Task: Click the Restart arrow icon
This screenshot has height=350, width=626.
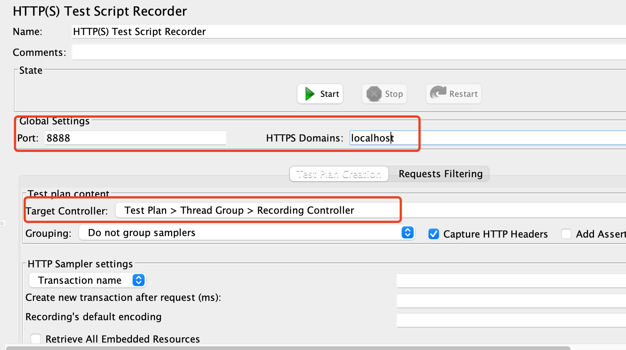Action: point(438,92)
